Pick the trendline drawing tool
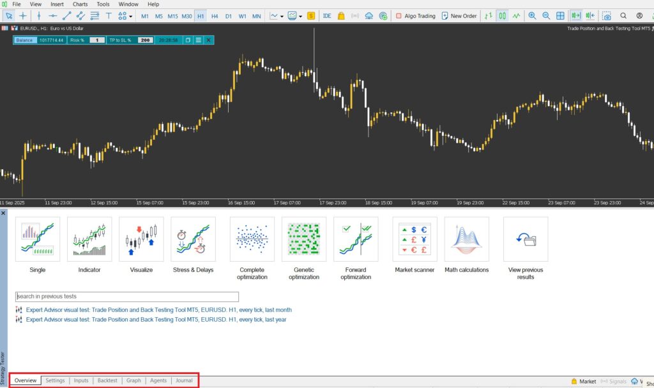This screenshot has width=654, height=388. [x=66, y=16]
